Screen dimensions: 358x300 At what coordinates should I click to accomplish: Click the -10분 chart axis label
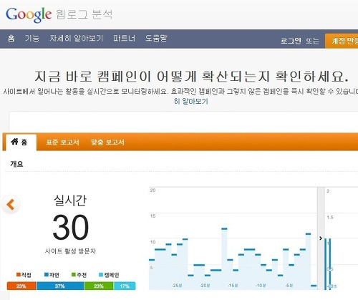tap(261, 285)
